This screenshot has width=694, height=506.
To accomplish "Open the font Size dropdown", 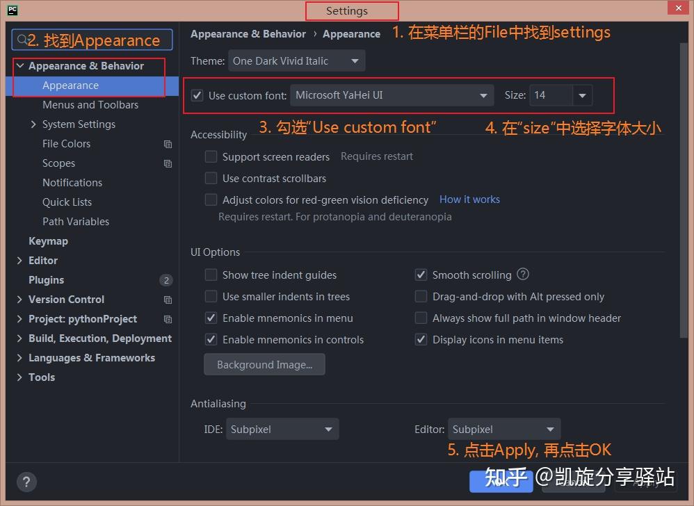I will coord(581,95).
